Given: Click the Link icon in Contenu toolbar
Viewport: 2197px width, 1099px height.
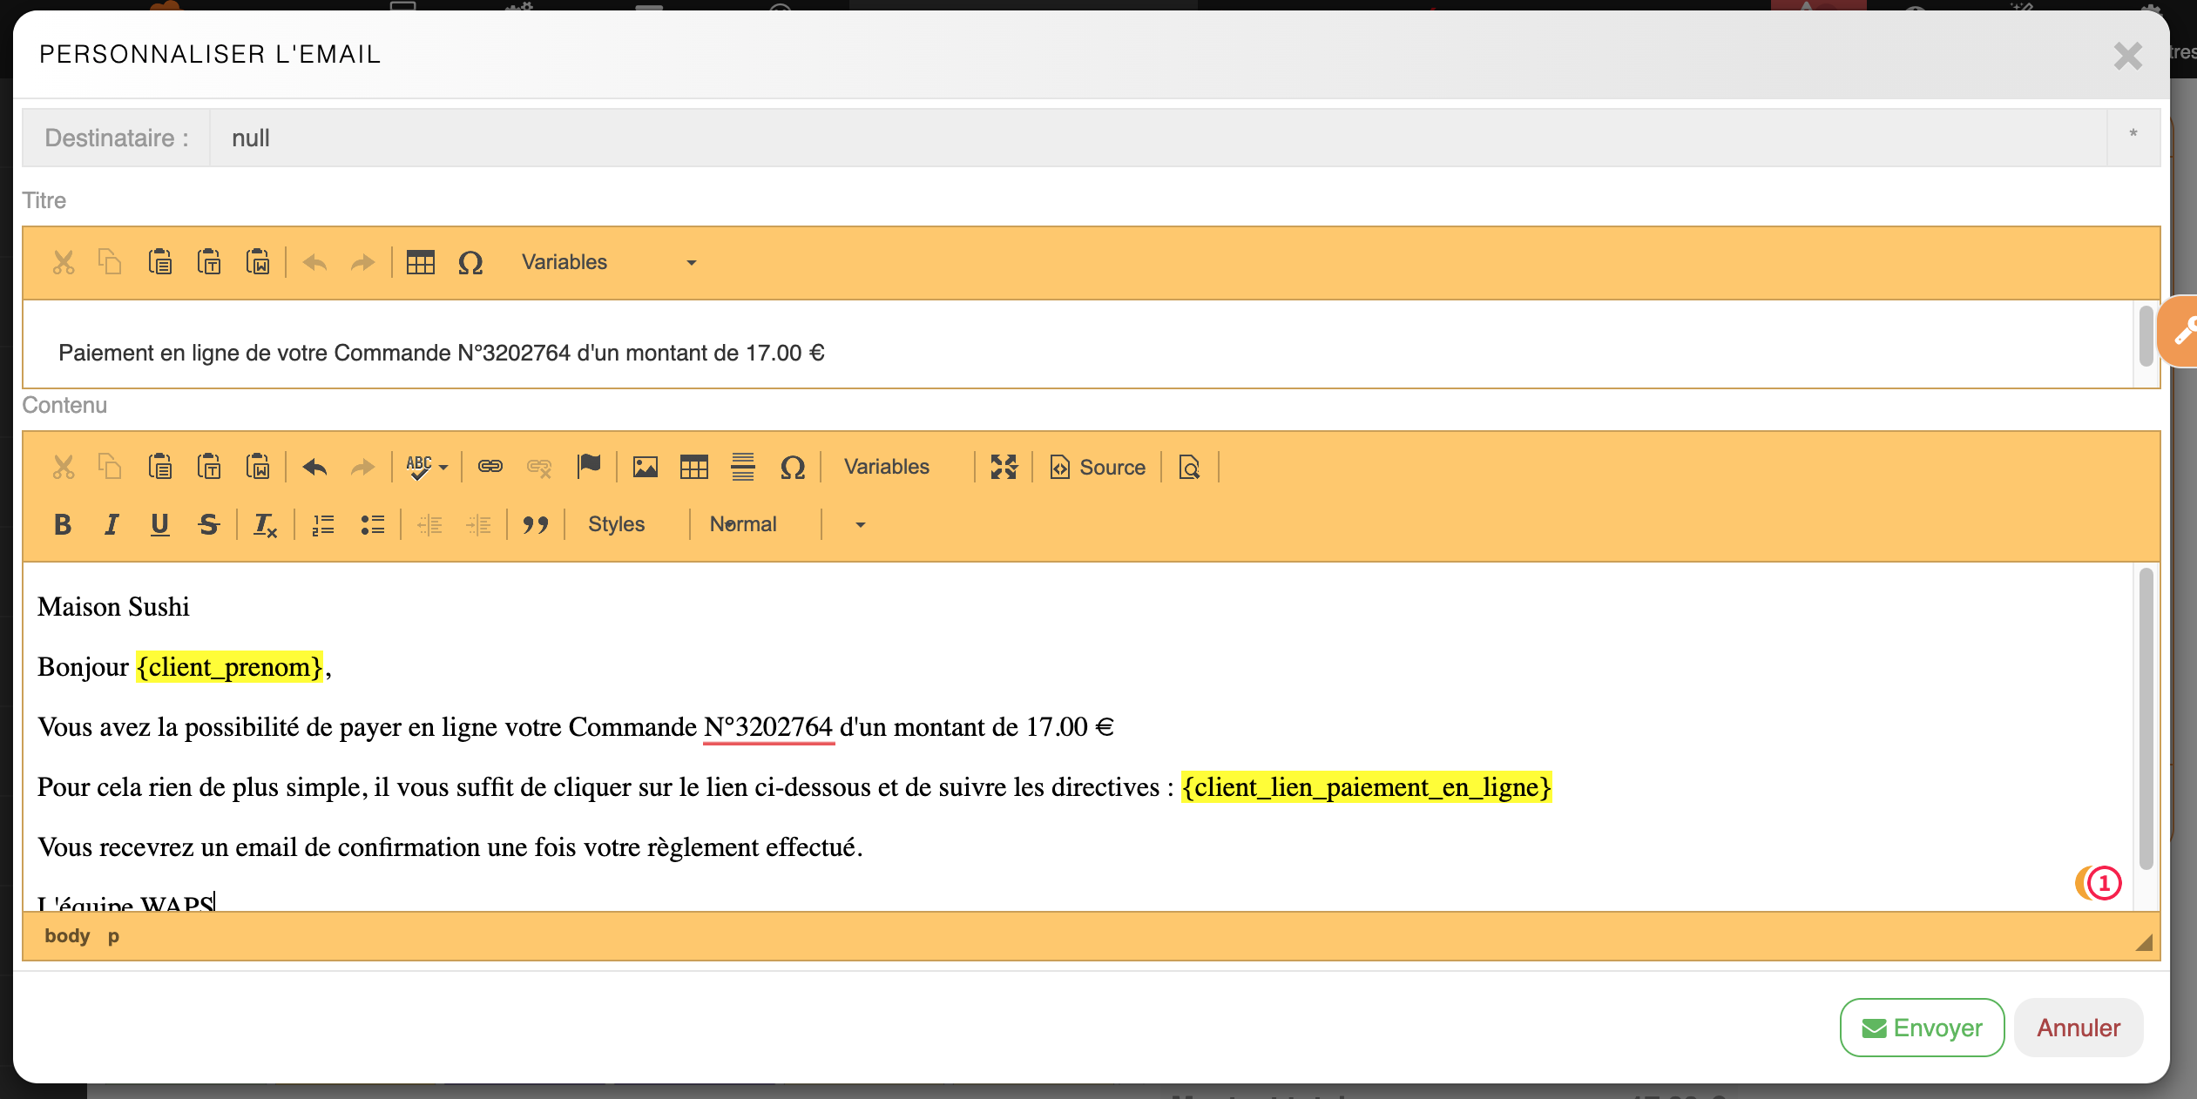Looking at the screenshot, I should pyautogui.click(x=490, y=468).
